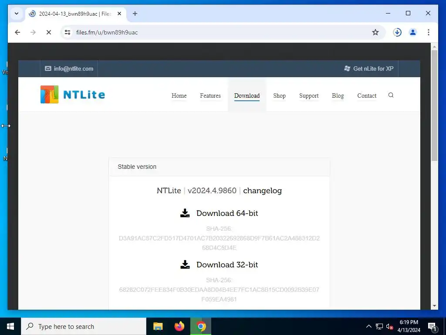Click the taskbar search box

pyautogui.click(x=84, y=326)
